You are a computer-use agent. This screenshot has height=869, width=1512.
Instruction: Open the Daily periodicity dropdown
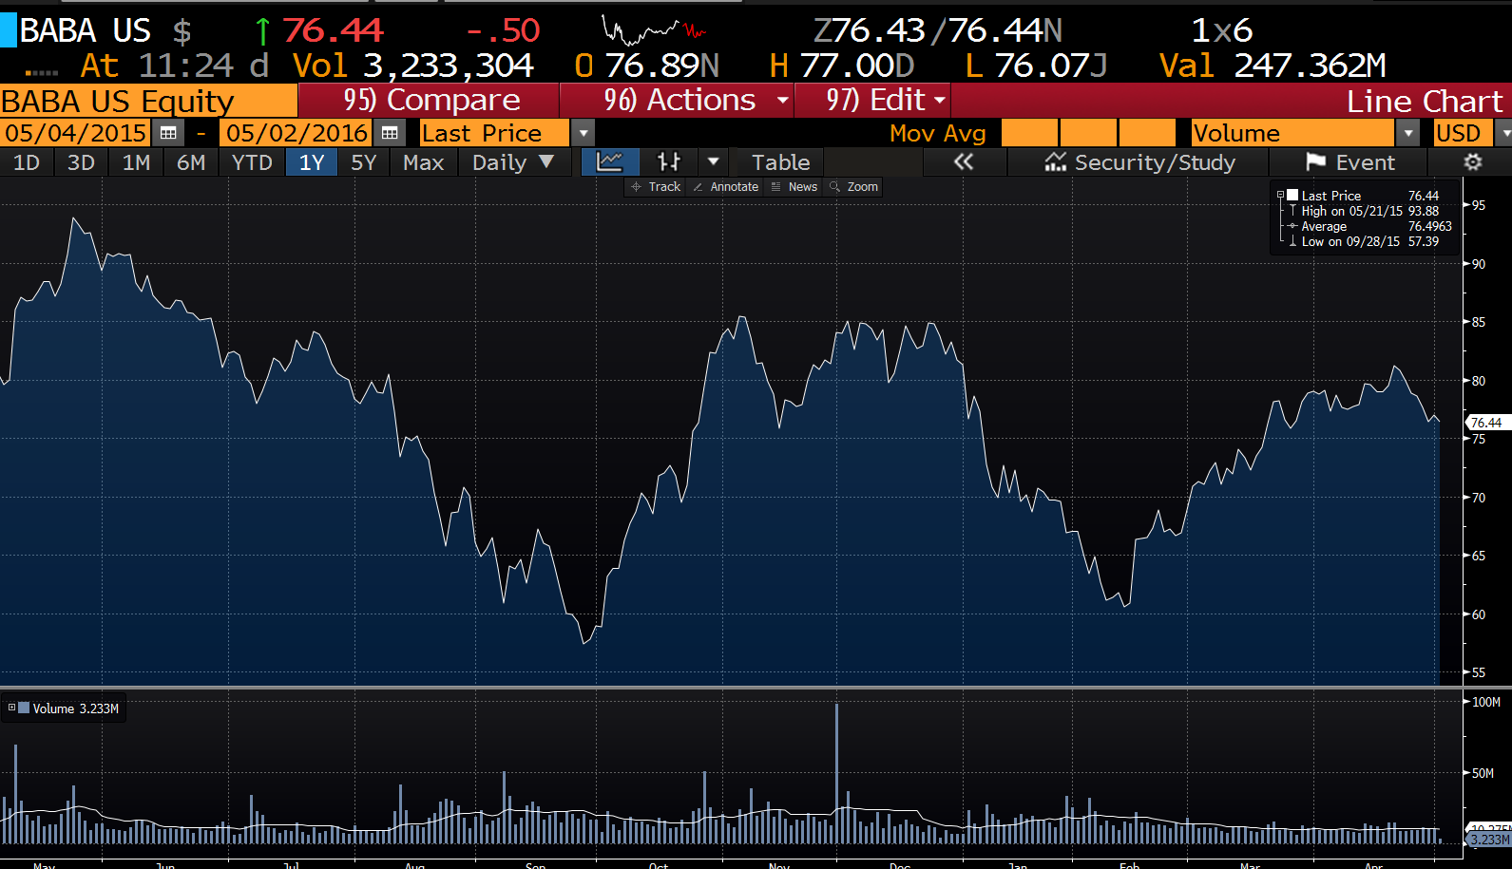point(513,162)
